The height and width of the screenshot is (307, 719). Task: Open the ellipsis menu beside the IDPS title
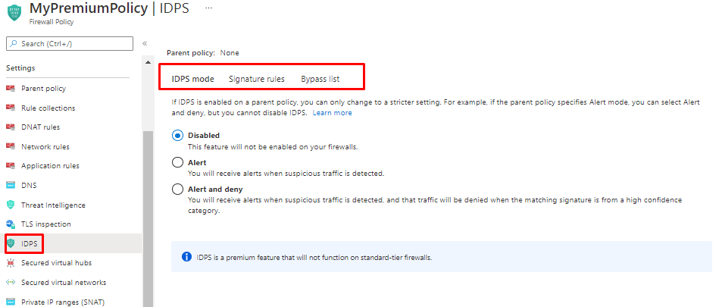point(208,7)
